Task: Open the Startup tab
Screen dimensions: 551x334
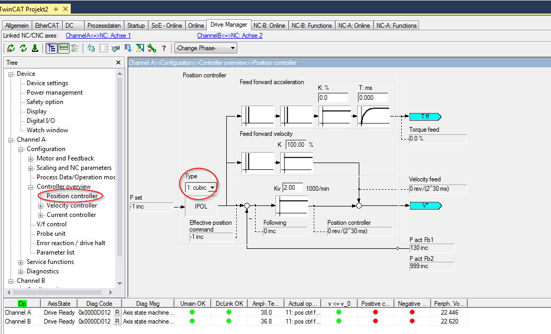Action: pyautogui.click(x=136, y=26)
